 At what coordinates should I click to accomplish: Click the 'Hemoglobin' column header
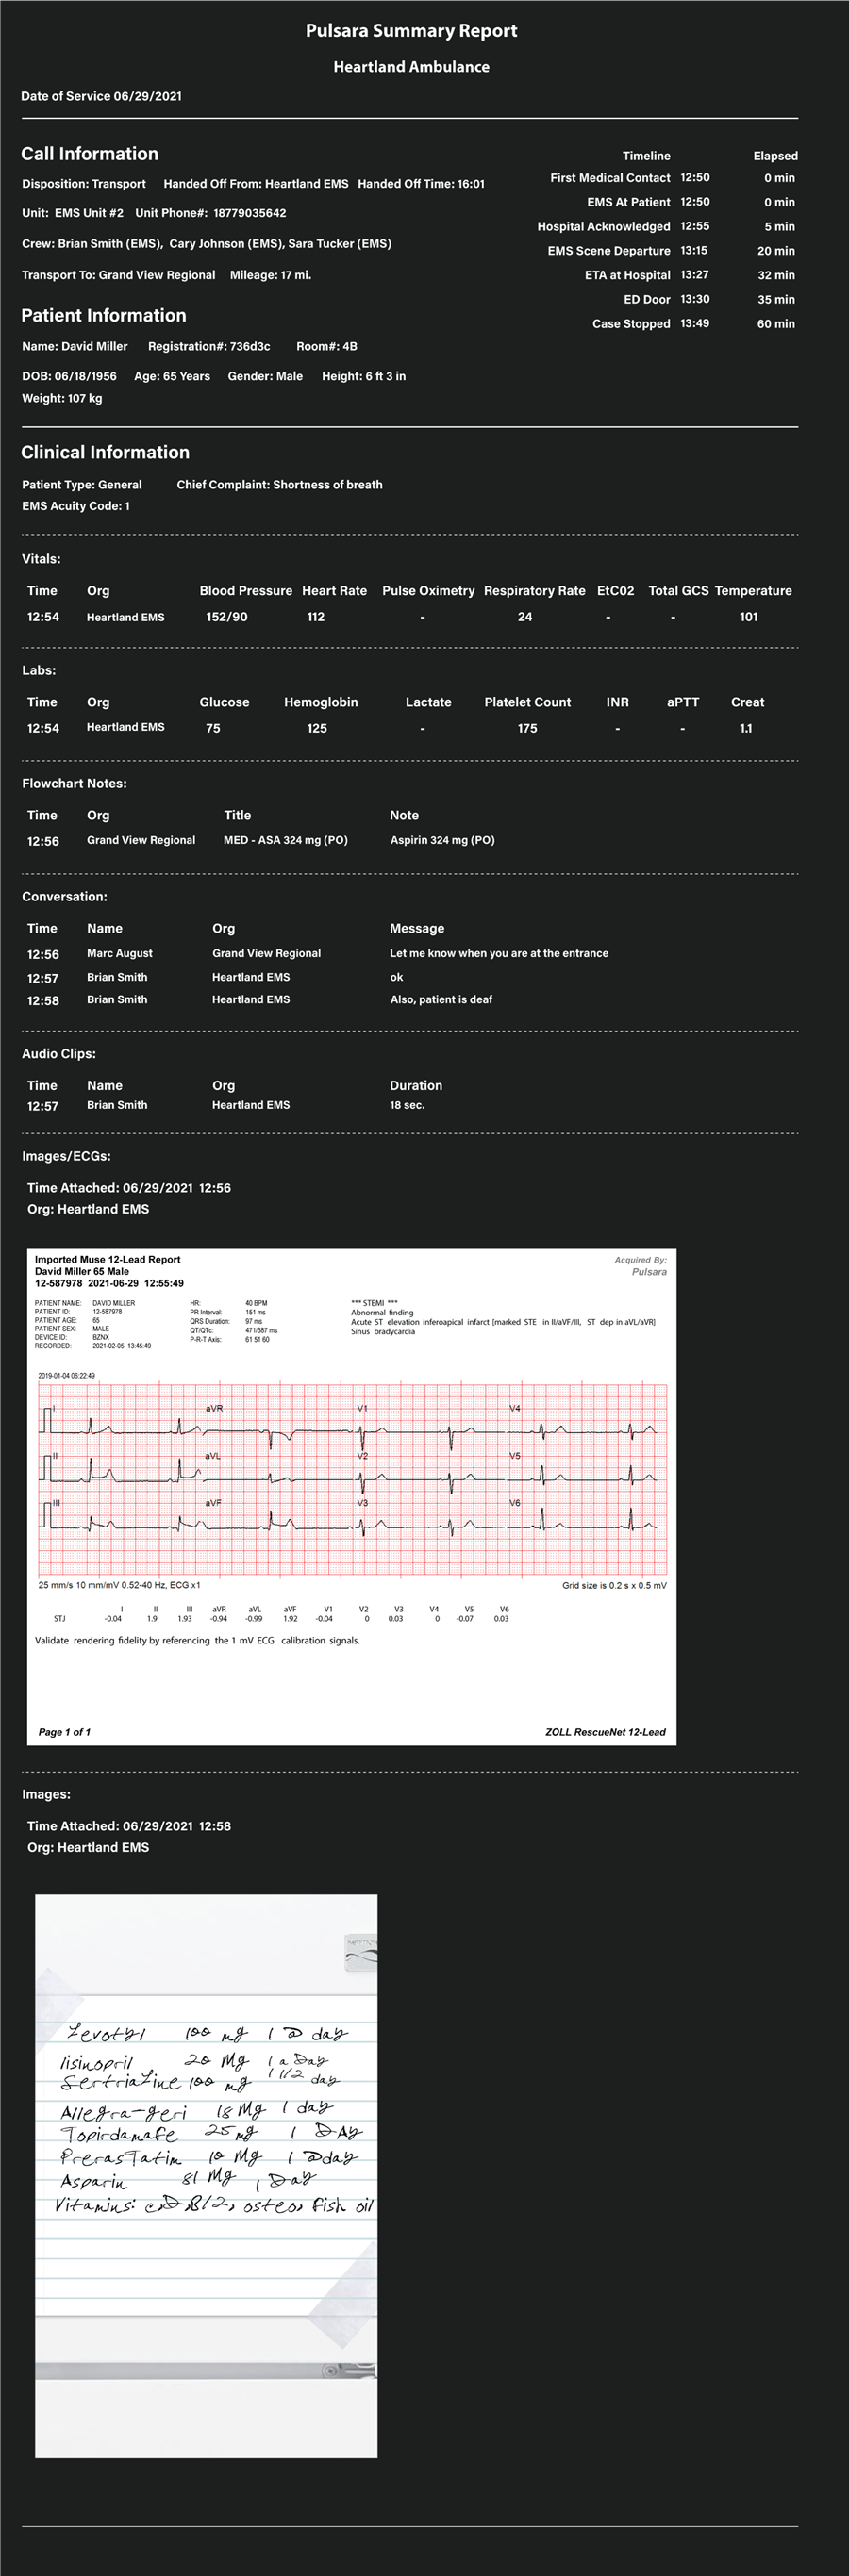[321, 702]
